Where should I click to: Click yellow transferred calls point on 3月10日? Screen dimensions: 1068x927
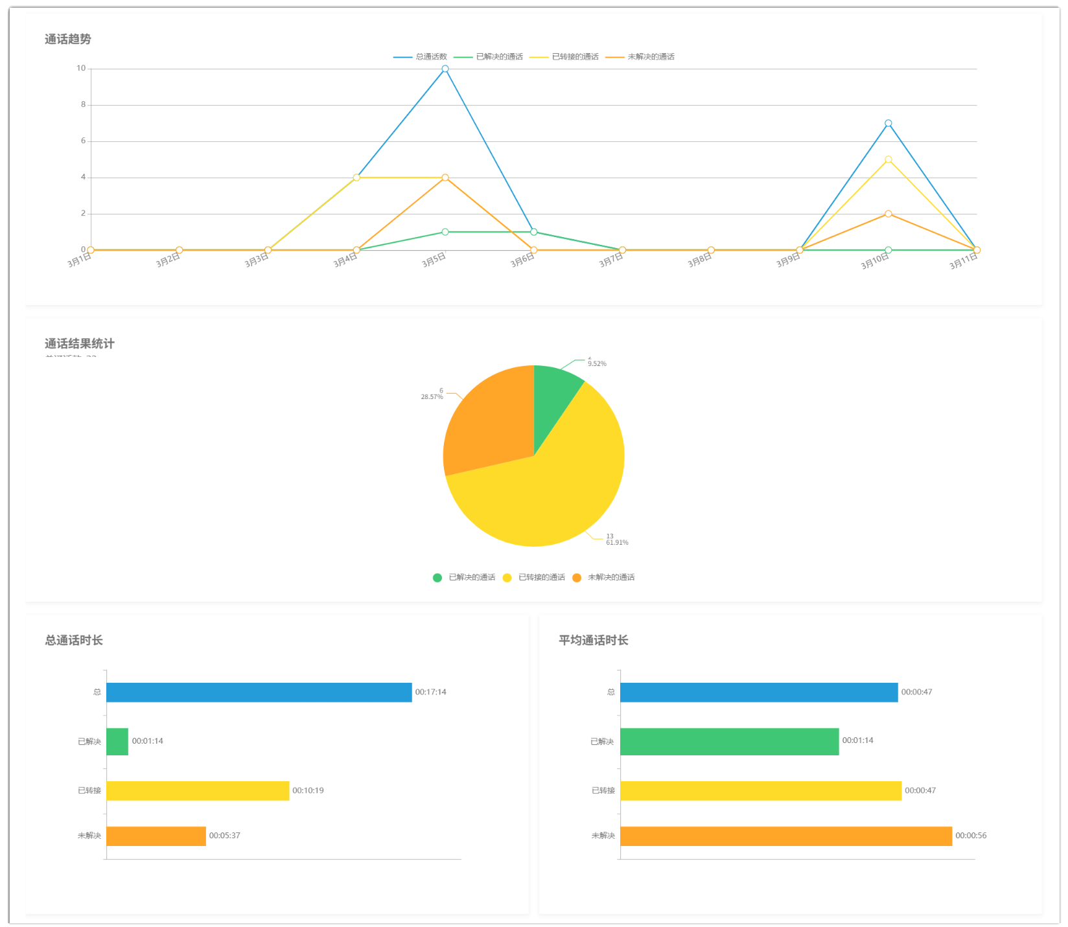888,159
